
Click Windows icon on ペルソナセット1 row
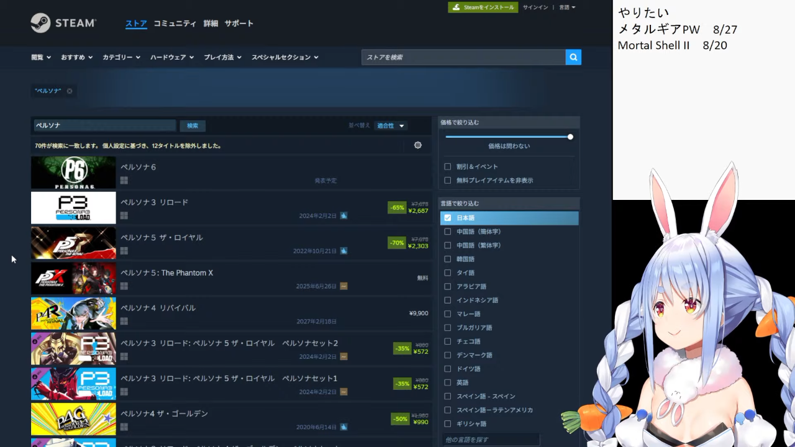[x=124, y=392]
